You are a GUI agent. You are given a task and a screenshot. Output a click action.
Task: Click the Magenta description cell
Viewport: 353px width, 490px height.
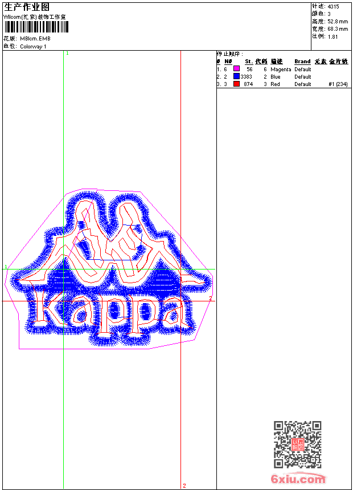[281, 70]
